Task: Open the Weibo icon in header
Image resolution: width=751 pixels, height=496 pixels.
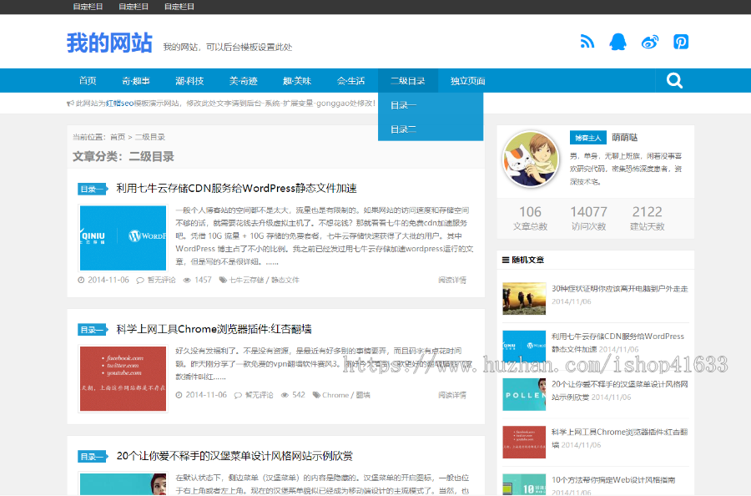Action: [650, 43]
